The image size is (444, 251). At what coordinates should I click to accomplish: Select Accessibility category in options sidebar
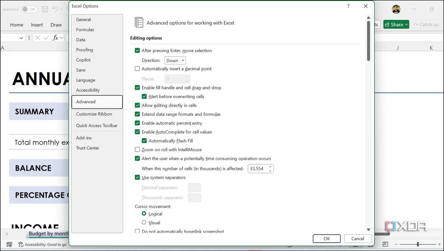tap(97, 90)
